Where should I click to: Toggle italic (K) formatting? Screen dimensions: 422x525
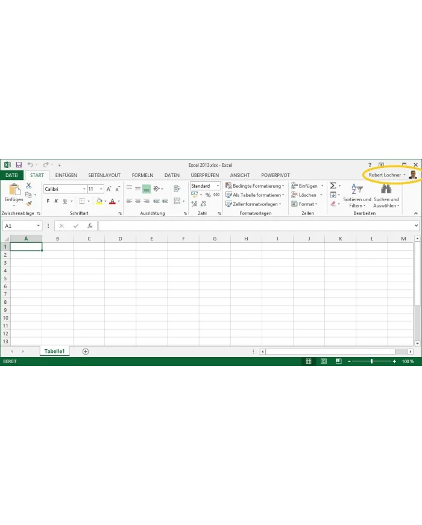pos(56,201)
